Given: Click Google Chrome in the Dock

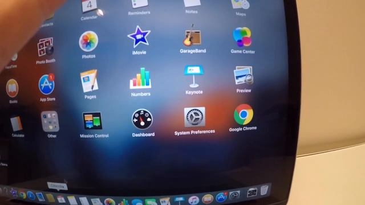Looking at the screenshot, I should point(22,195).
